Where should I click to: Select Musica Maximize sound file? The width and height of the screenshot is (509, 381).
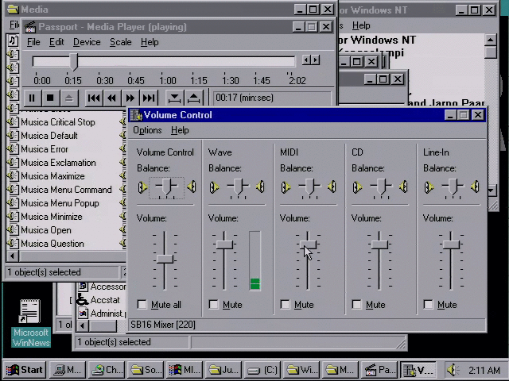pyautogui.click(x=52, y=176)
